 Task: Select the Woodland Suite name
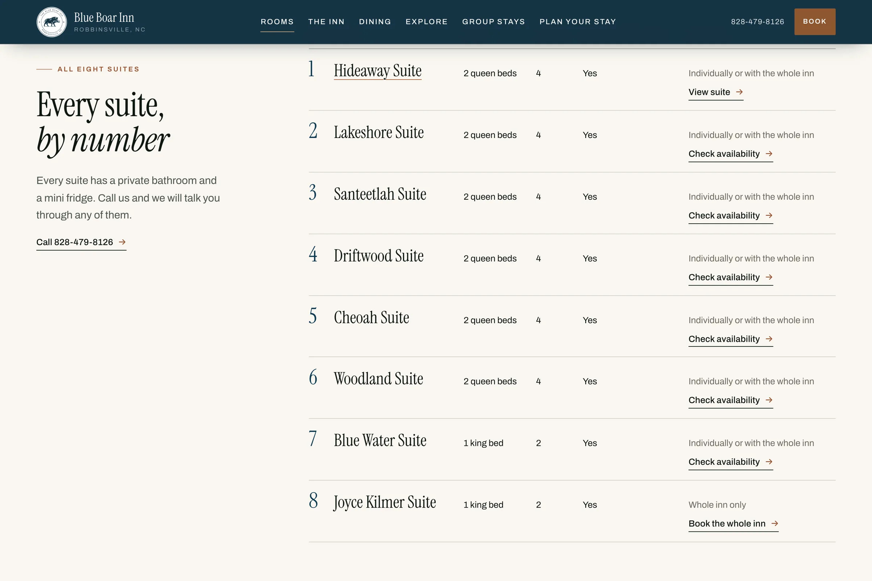coord(378,379)
